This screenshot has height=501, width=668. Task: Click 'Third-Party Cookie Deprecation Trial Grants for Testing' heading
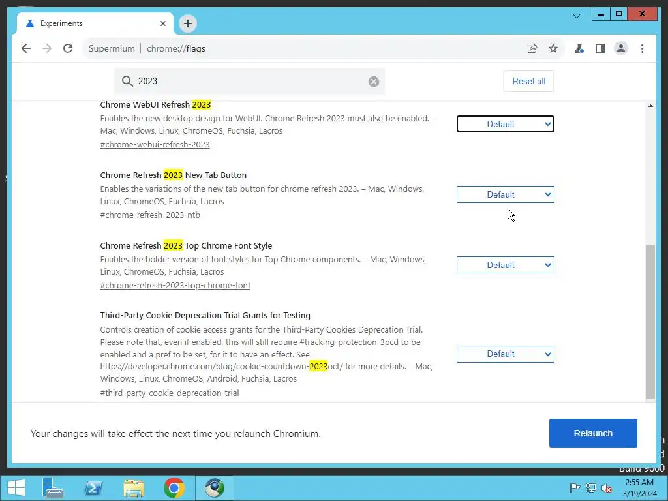pos(205,316)
